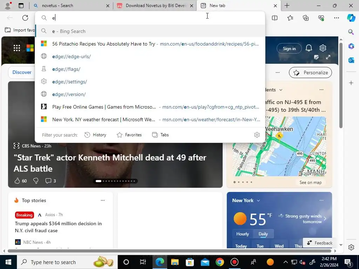Open See on map link
The image size is (359, 269).
[311, 182]
